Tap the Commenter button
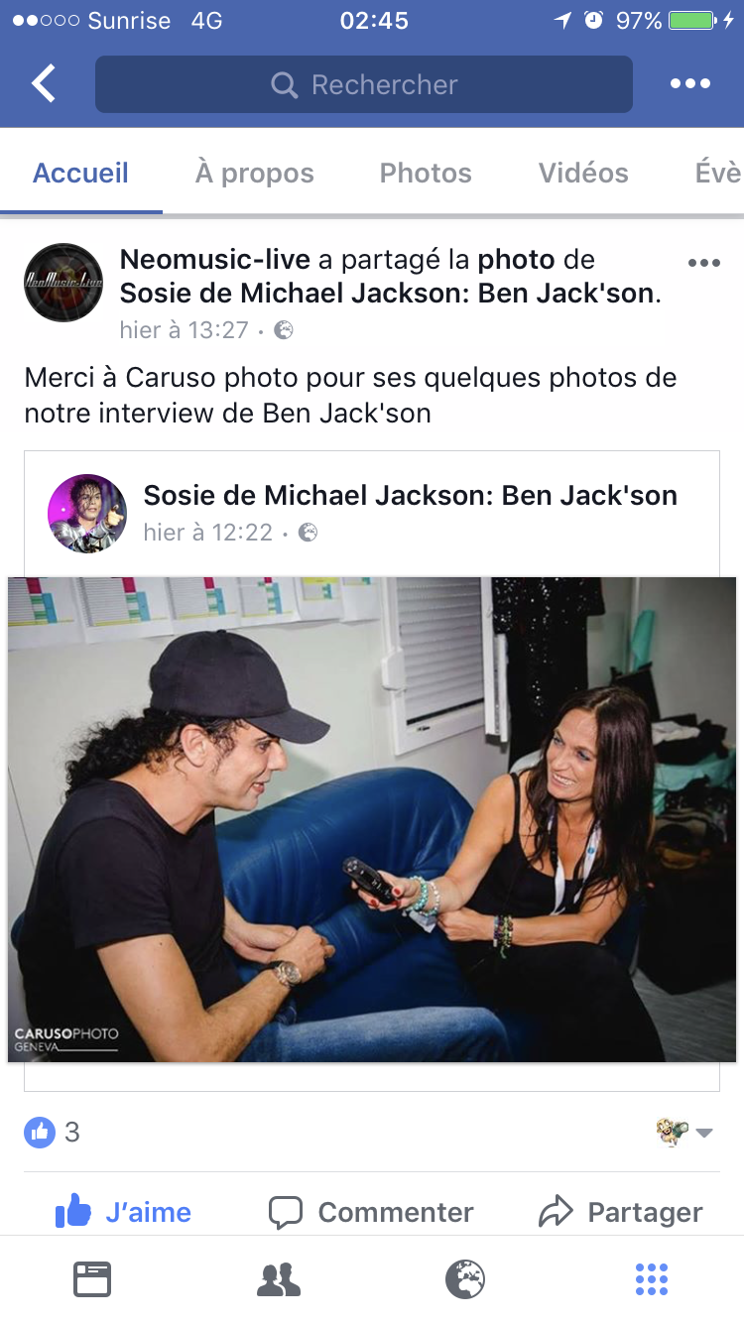Viewport: 744px width, 1323px height. pos(372,1212)
